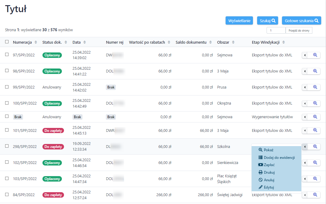Sort by Status dok. column arrows
This screenshot has width=326, height=204.
[66, 42]
